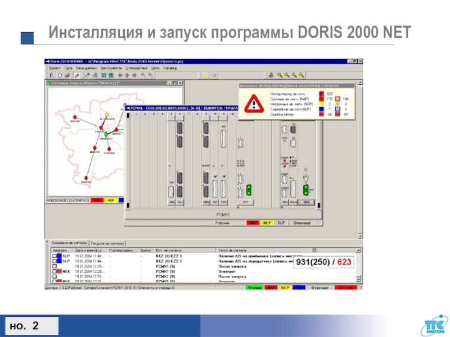Open the Сеть menu
The width and height of the screenshot is (450, 337).
(69, 68)
